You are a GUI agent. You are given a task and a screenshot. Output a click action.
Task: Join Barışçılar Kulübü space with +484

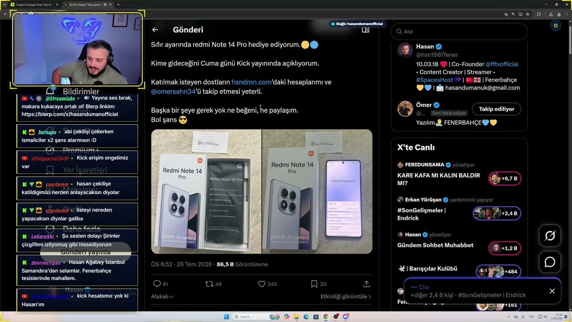pyautogui.click(x=498, y=271)
